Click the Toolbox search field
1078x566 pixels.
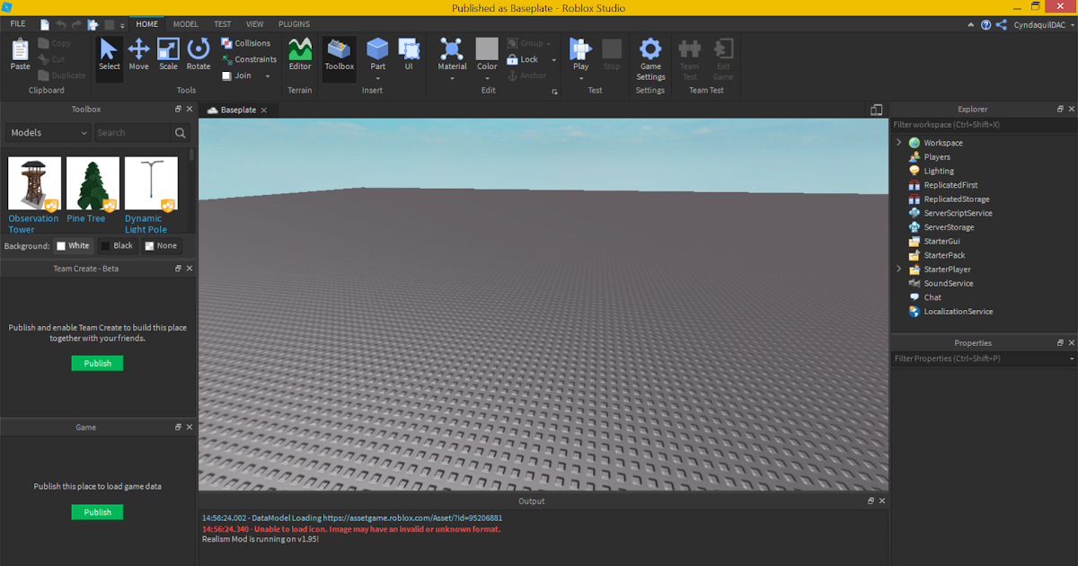[132, 133]
